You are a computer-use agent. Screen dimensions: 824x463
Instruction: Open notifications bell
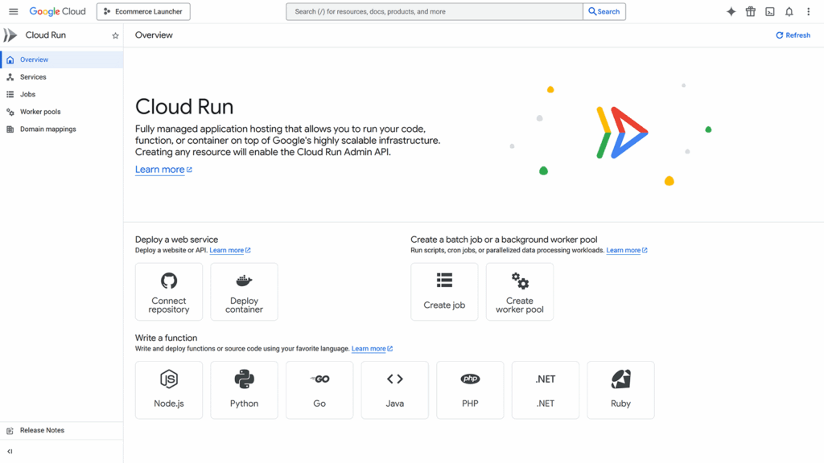coord(789,11)
